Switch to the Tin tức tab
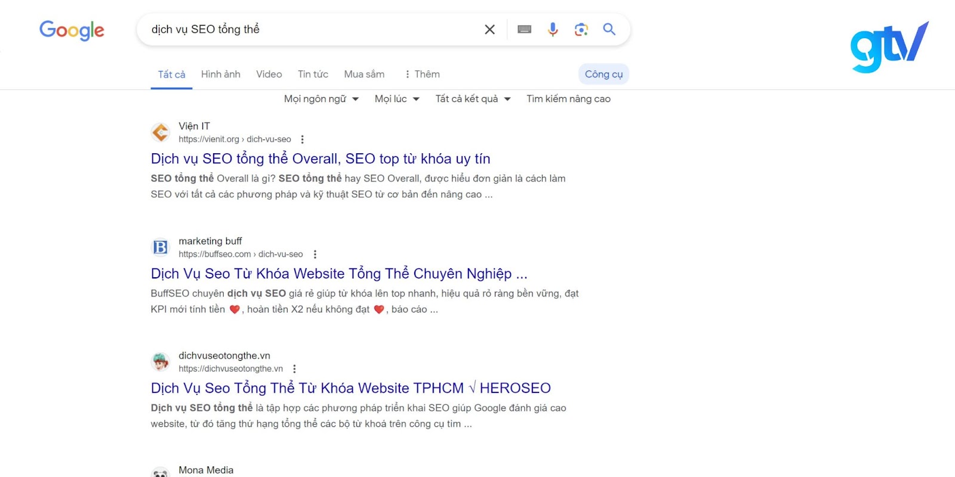 (x=312, y=73)
